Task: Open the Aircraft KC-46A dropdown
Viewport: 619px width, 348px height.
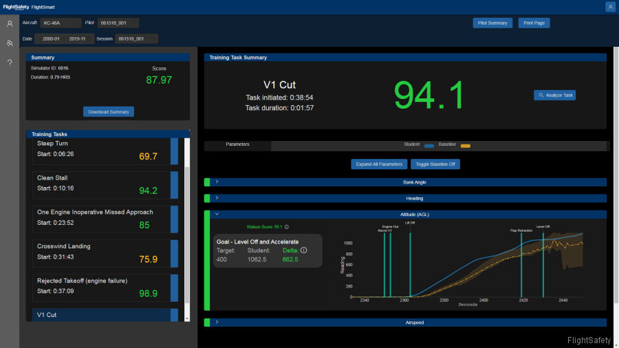Action: point(61,23)
